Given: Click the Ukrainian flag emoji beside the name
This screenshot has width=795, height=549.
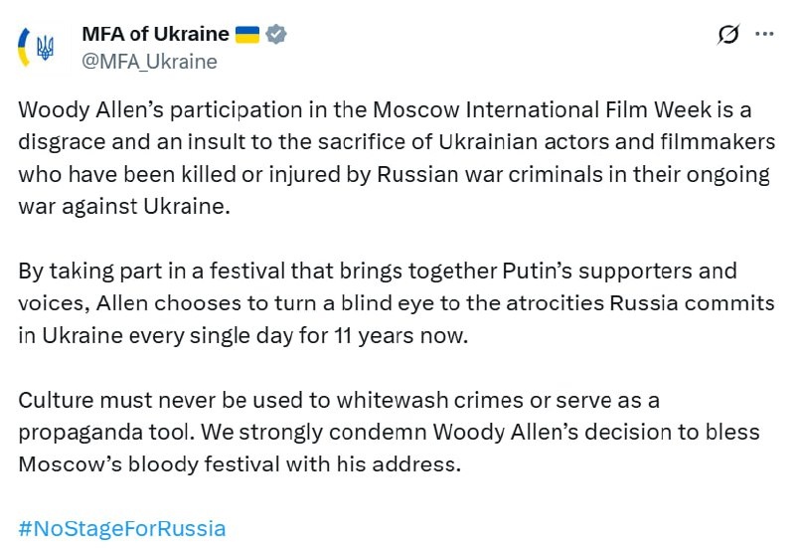Looking at the screenshot, I should point(247,35).
